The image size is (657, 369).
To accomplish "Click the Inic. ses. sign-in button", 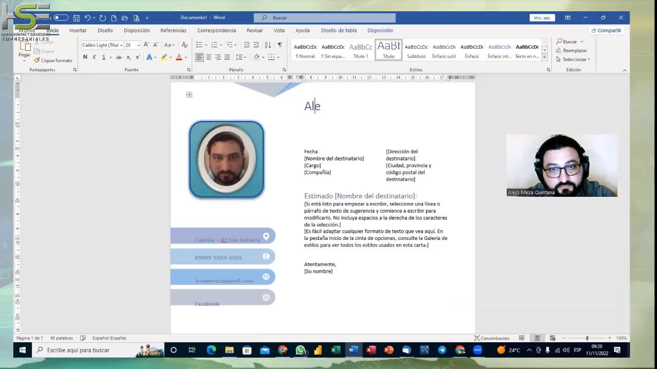I will [x=542, y=17].
